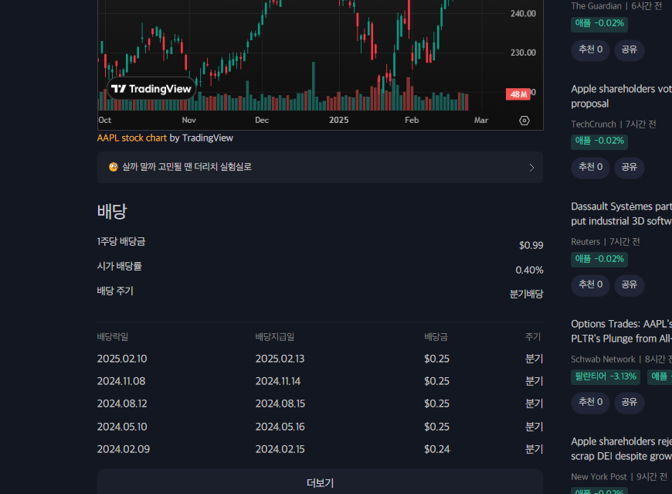Click the 애플 -0.02% tag under The Guardian article
Image resolution: width=672 pixels, height=494 pixels.
click(x=599, y=24)
